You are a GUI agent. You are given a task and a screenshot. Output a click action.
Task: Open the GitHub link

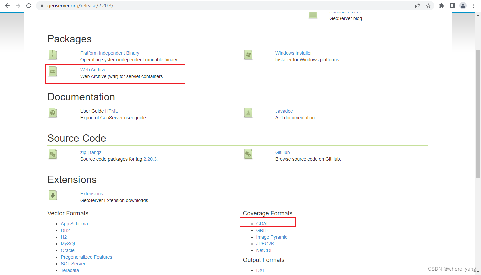click(x=283, y=152)
